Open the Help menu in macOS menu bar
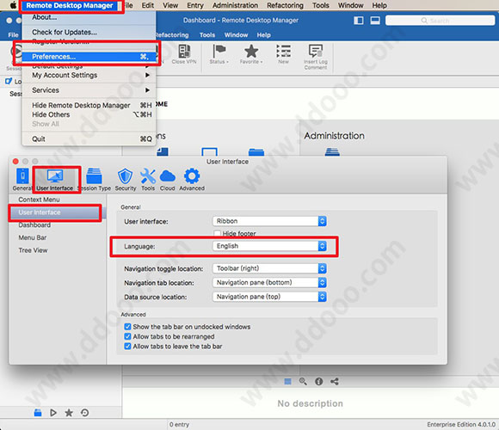The height and width of the screenshot is (430, 499). point(379,5)
